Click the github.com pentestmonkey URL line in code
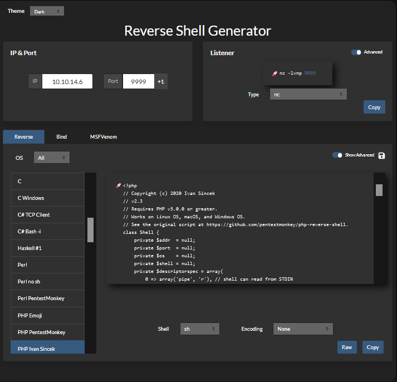 tap(236, 224)
